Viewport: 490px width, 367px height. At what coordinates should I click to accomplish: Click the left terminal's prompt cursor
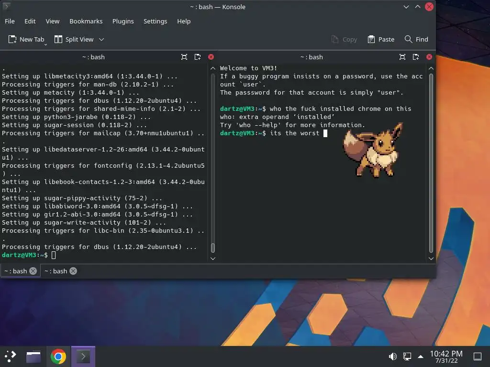point(54,255)
